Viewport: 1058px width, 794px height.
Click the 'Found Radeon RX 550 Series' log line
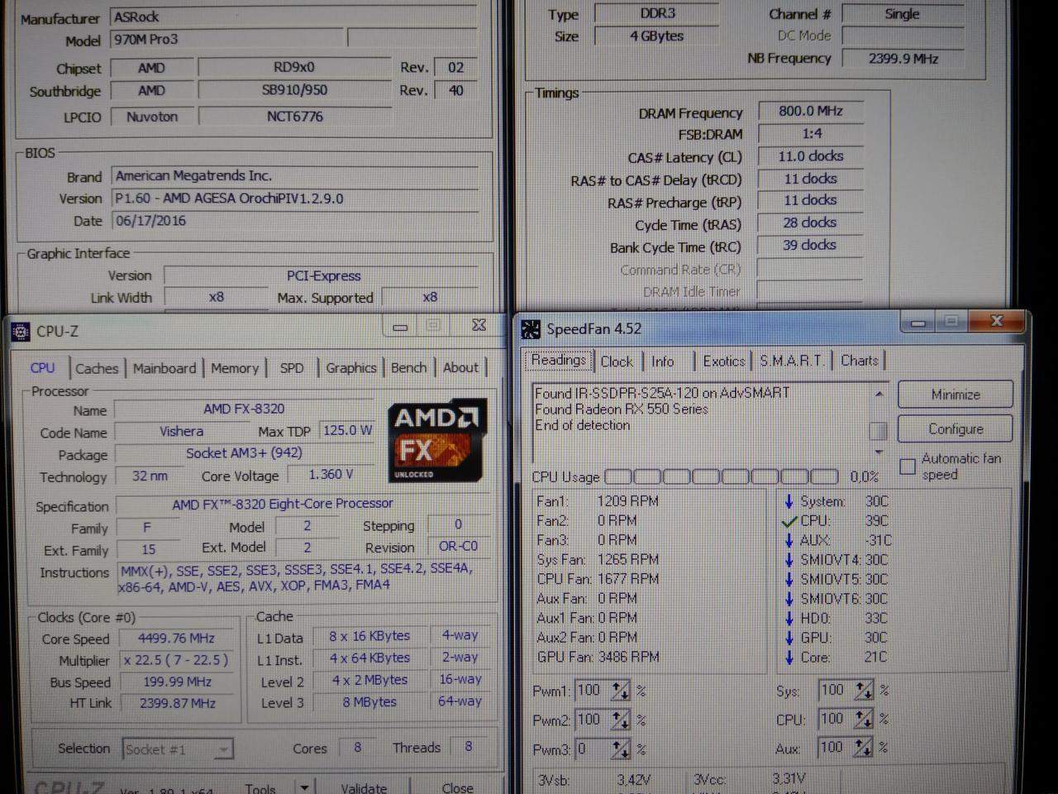[x=621, y=409]
